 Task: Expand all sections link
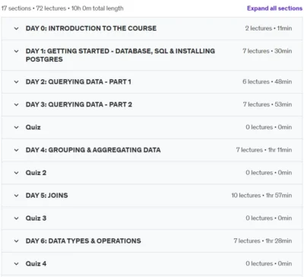pos(274,8)
